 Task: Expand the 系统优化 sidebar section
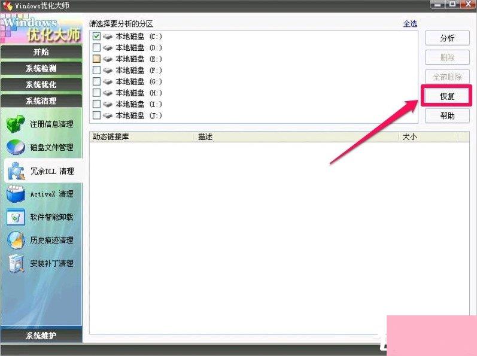pos(41,84)
